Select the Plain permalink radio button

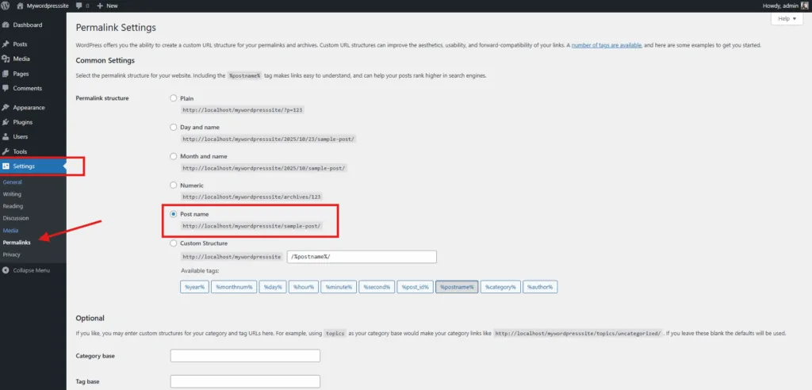click(174, 97)
